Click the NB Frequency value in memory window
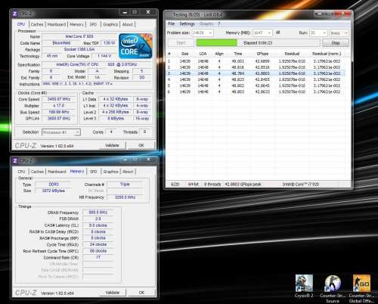The height and width of the screenshot is (304, 378). tap(125, 197)
